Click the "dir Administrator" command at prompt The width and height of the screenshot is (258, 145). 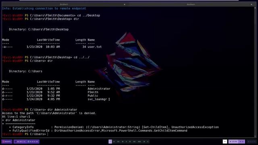point(62,110)
